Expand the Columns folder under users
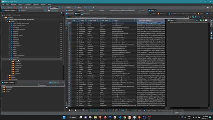This screenshot has width=213, height=120. coord(11,61)
